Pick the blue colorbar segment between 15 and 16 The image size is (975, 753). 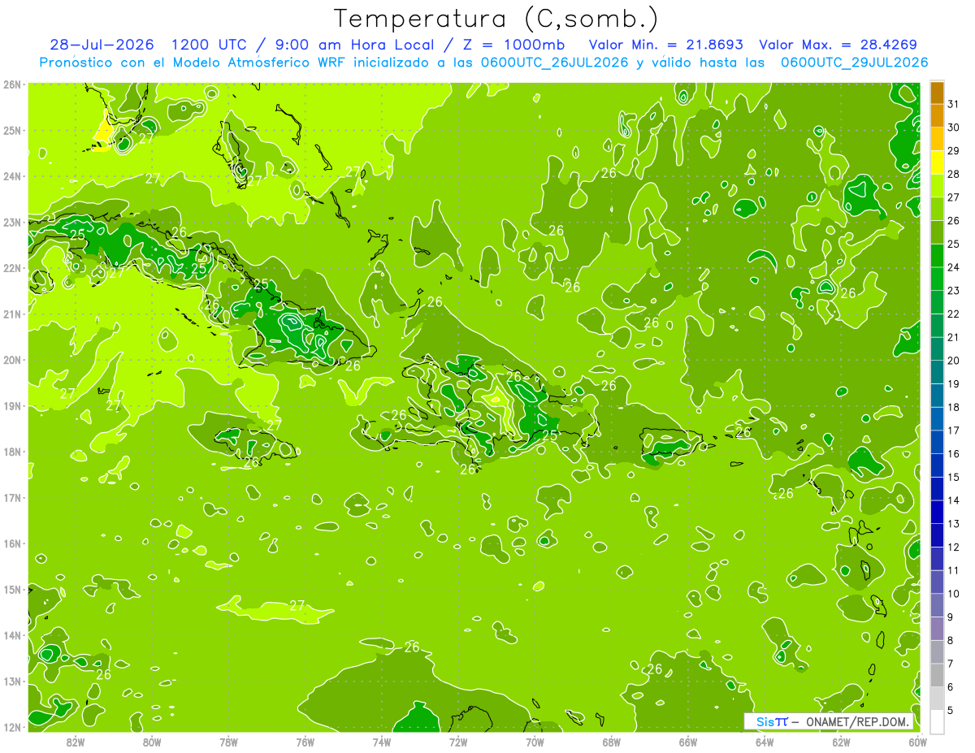click(938, 465)
